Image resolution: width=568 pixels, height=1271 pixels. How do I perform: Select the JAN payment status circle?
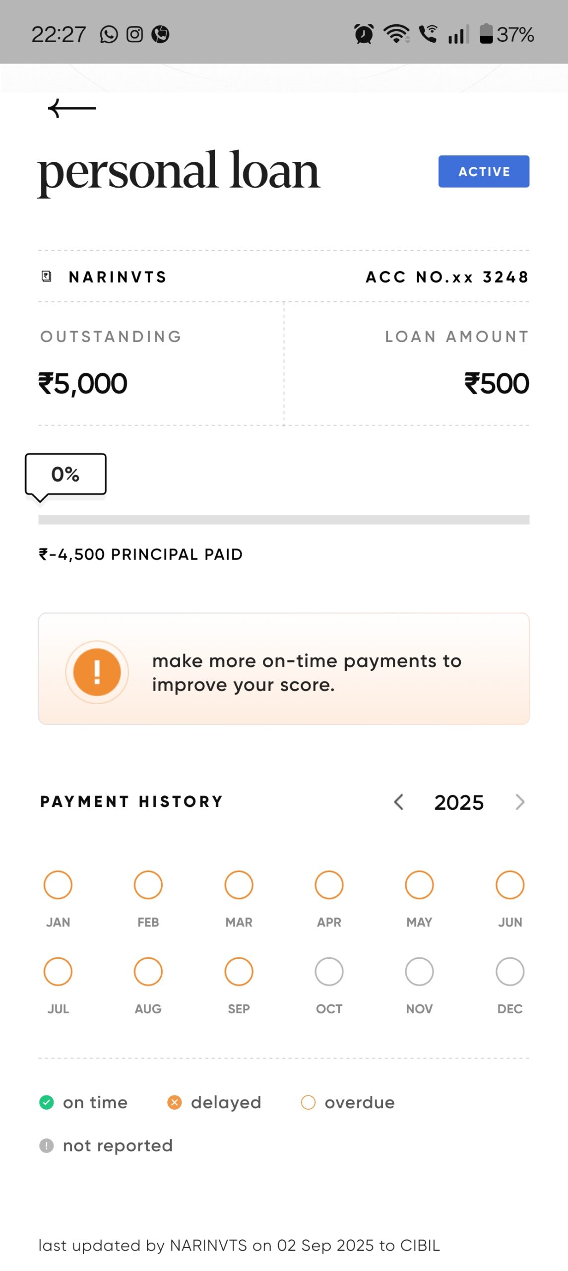[x=58, y=885]
